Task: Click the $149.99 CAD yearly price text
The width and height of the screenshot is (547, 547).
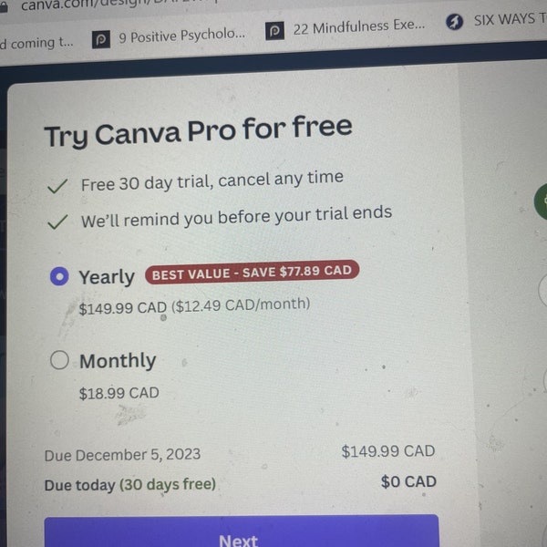Action: pos(123,308)
